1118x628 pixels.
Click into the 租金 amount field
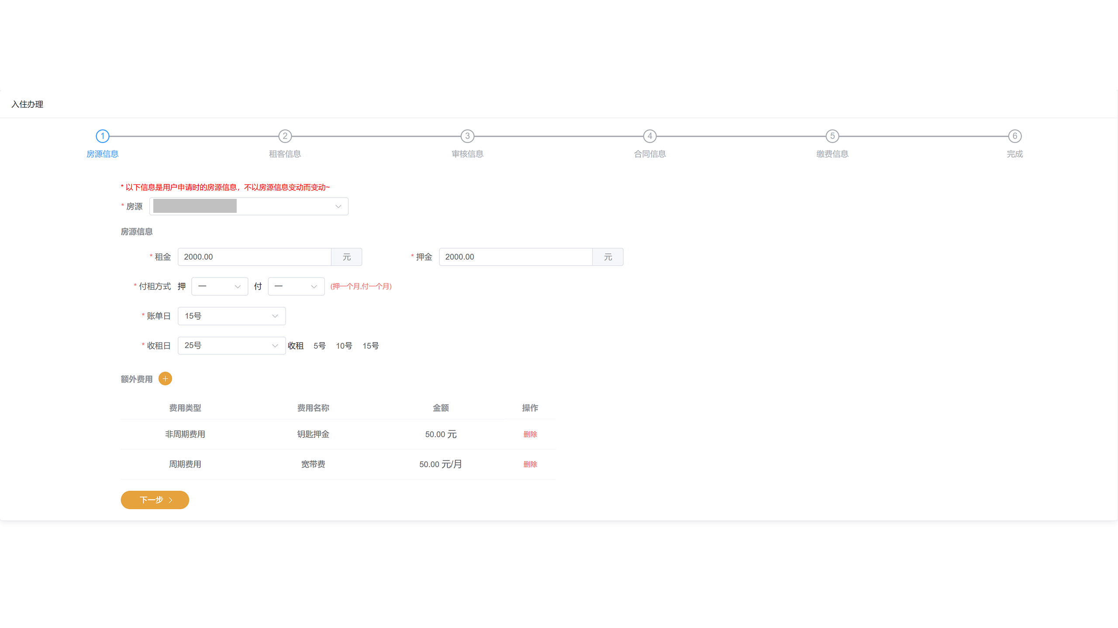point(254,257)
